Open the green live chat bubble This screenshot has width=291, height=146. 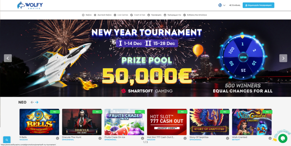[x=283, y=138]
